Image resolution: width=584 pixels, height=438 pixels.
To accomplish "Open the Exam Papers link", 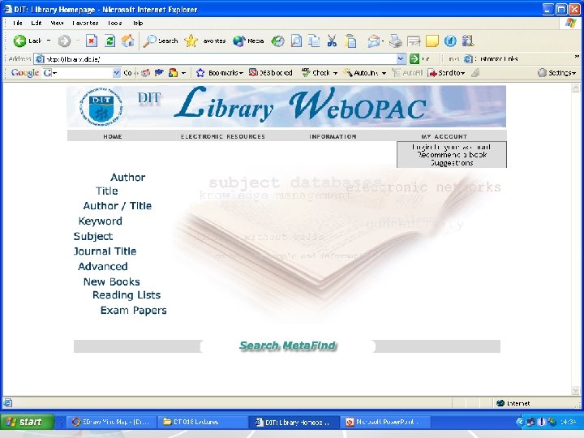I will tap(133, 310).
